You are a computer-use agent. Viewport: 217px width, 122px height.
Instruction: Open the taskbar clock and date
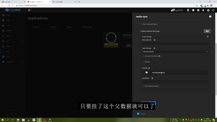pos(207,120)
